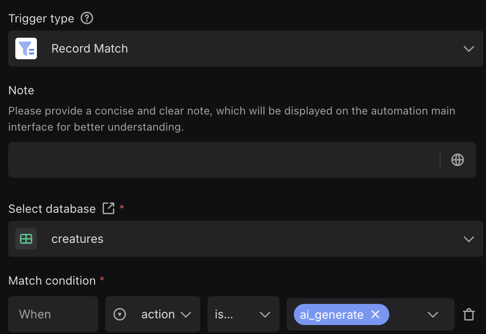Select the creatures database name
The height and width of the screenshot is (334, 486).
click(77, 239)
